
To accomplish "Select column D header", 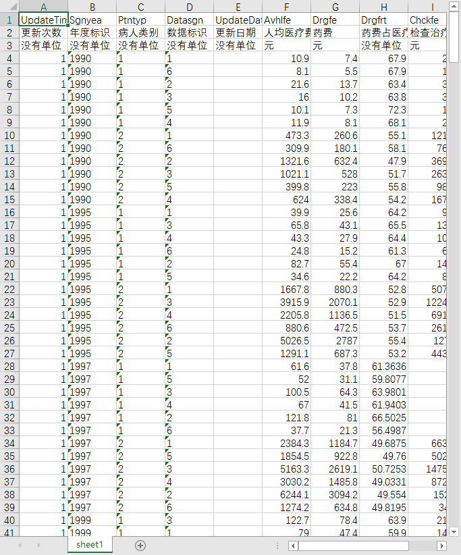I will click(189, 7).
